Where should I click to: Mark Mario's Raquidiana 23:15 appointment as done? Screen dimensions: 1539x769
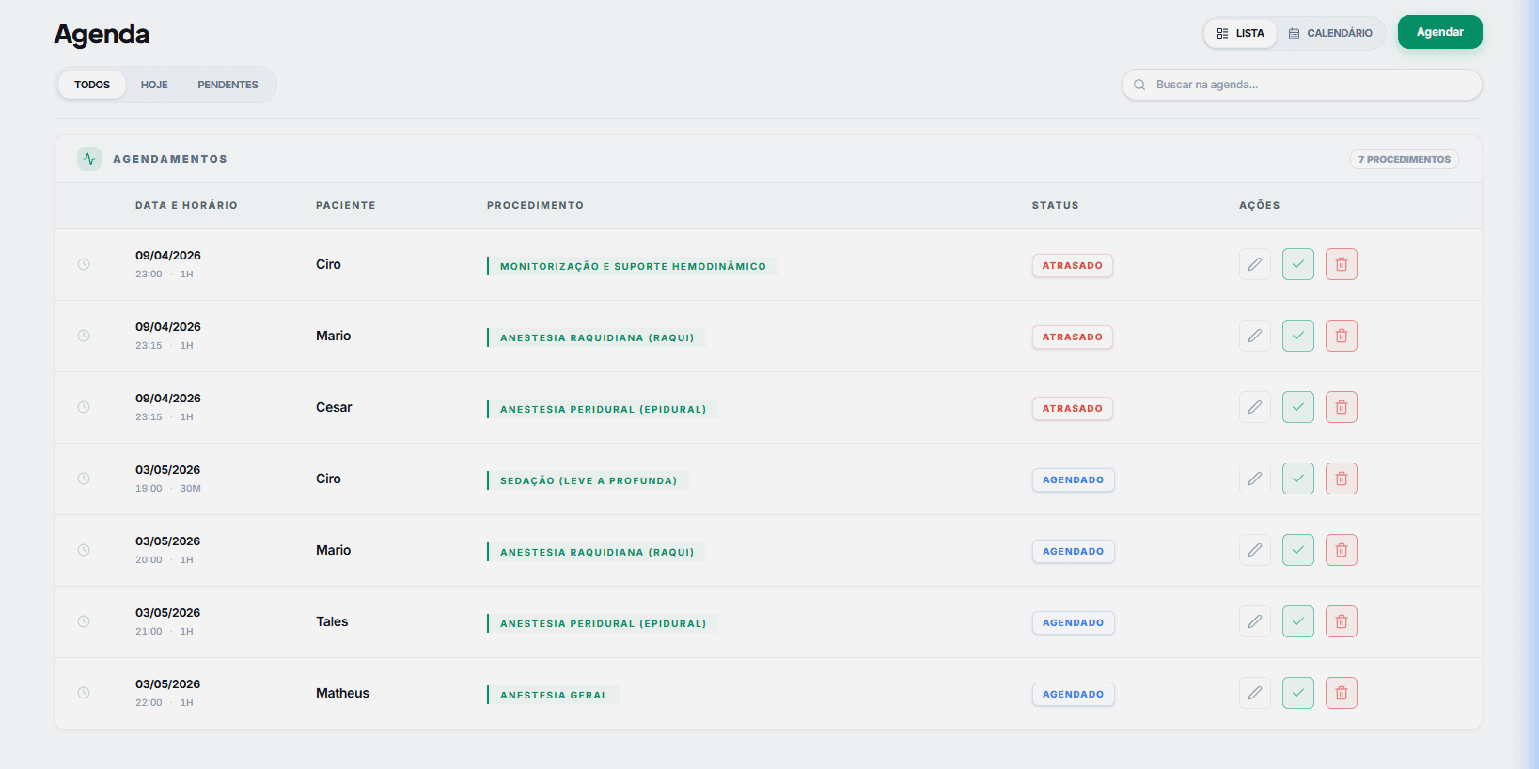coord(1297,336)
